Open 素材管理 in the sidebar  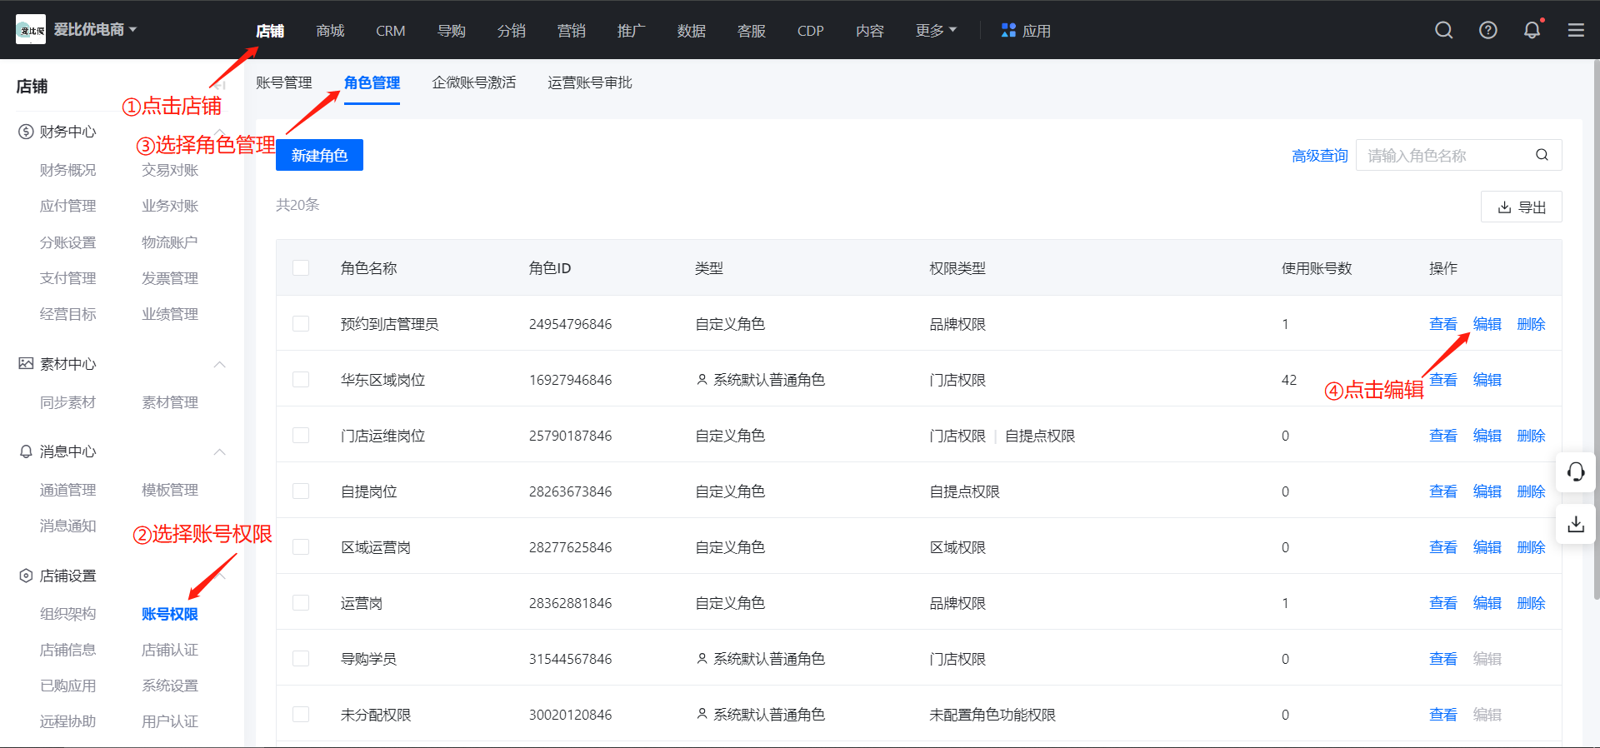169,402
